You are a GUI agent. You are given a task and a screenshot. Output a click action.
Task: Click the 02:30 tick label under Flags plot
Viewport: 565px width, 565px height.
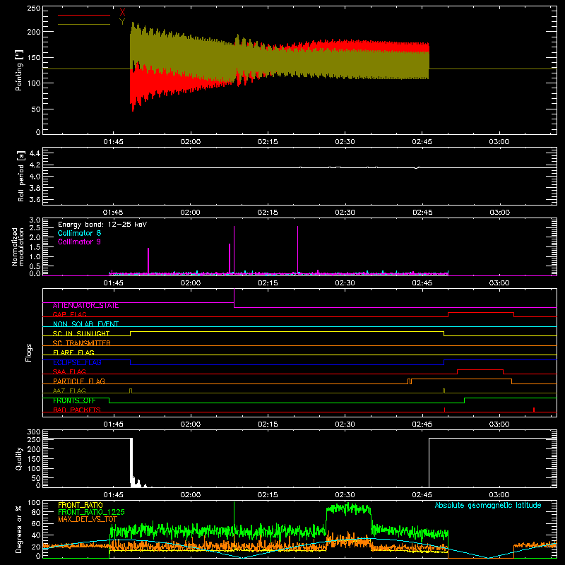pos(345,424)
